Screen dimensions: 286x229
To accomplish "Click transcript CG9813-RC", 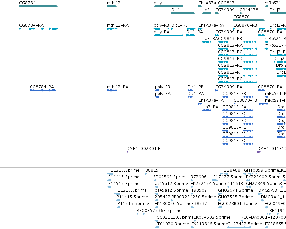I will (238, 55).
